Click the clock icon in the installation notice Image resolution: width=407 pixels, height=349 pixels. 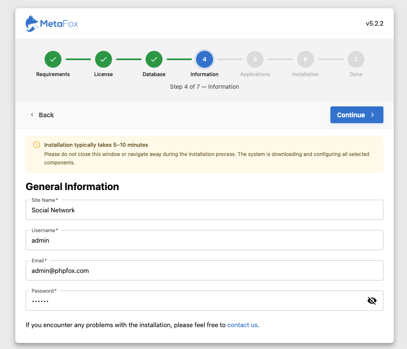37,145
